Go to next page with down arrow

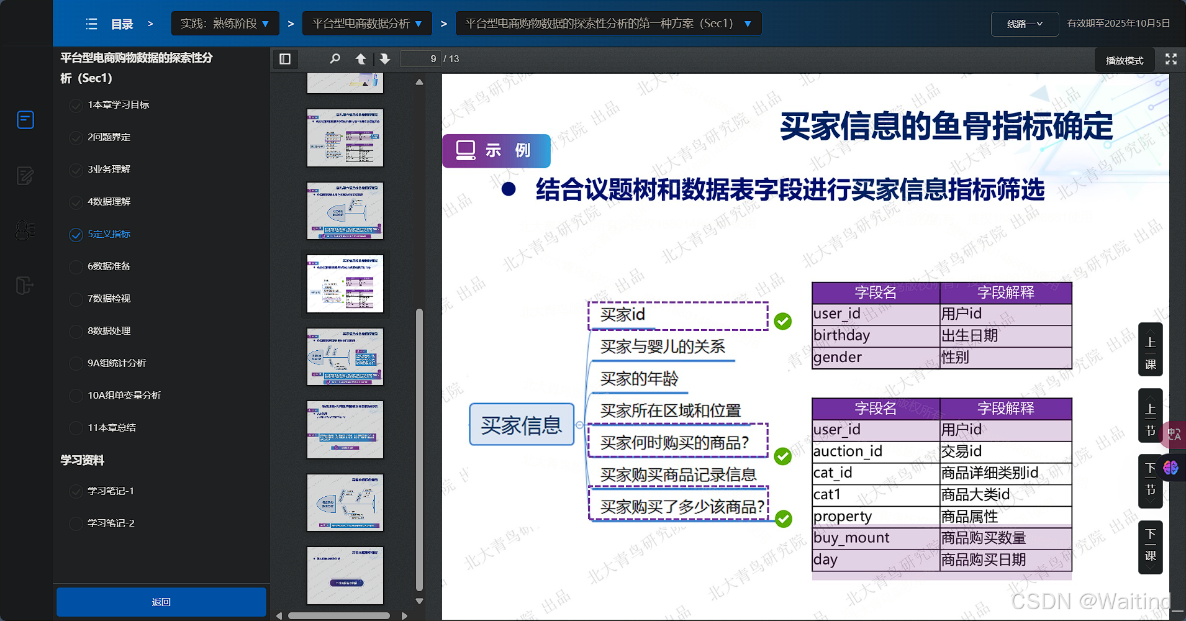click(385, 59)
